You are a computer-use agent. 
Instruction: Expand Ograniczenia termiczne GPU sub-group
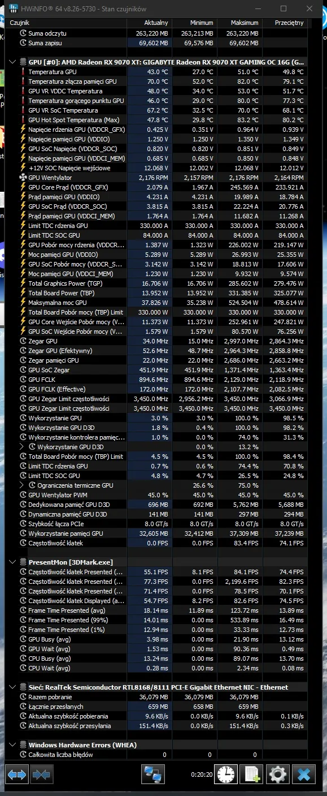[x=22, y=485]
